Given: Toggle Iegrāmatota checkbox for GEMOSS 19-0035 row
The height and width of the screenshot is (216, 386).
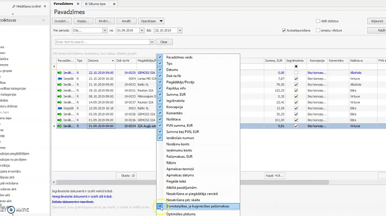Looking at the screenshot, I should (x=296, y=73).
